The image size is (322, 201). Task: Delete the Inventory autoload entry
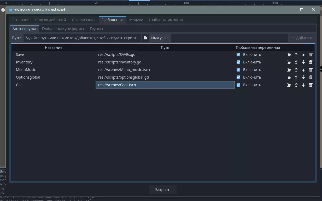(x=311, y=62)
